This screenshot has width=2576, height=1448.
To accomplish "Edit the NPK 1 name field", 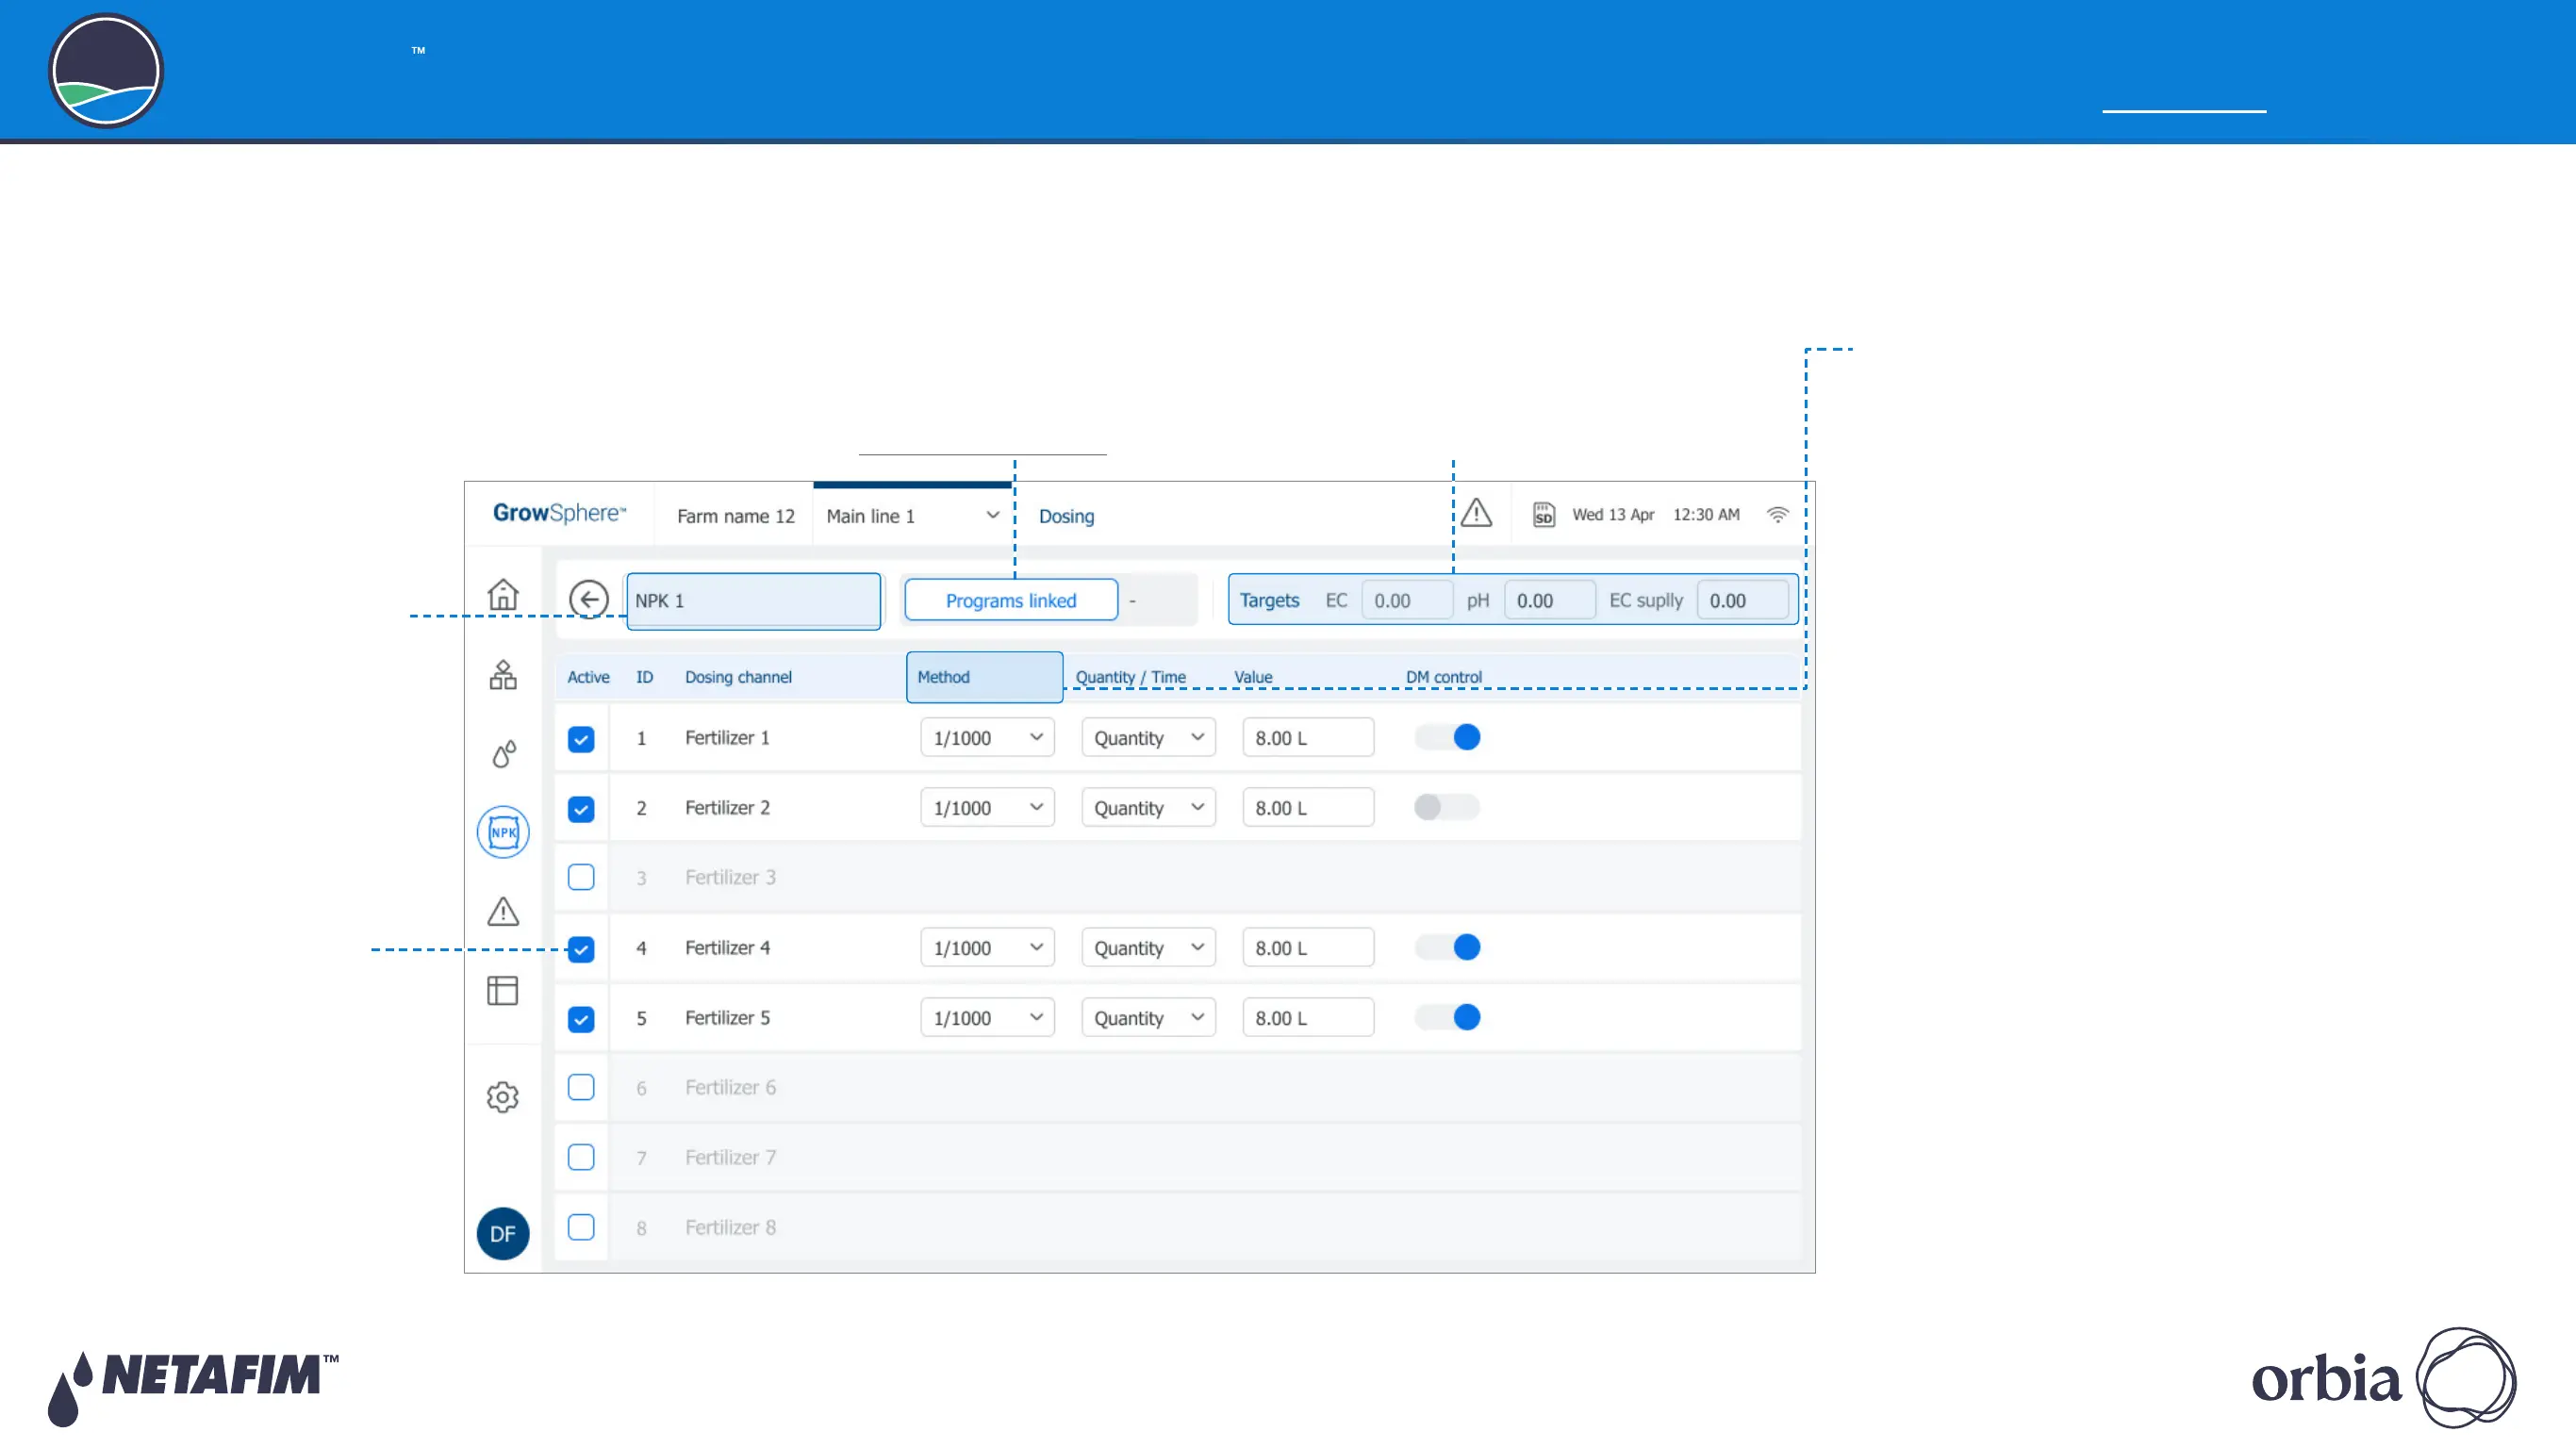I will click(x=754, y=601).
